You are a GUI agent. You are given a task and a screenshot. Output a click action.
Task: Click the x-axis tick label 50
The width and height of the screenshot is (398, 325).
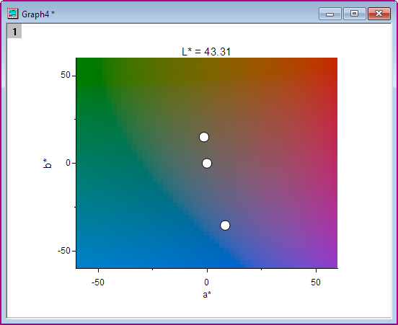tap(316, 282)
